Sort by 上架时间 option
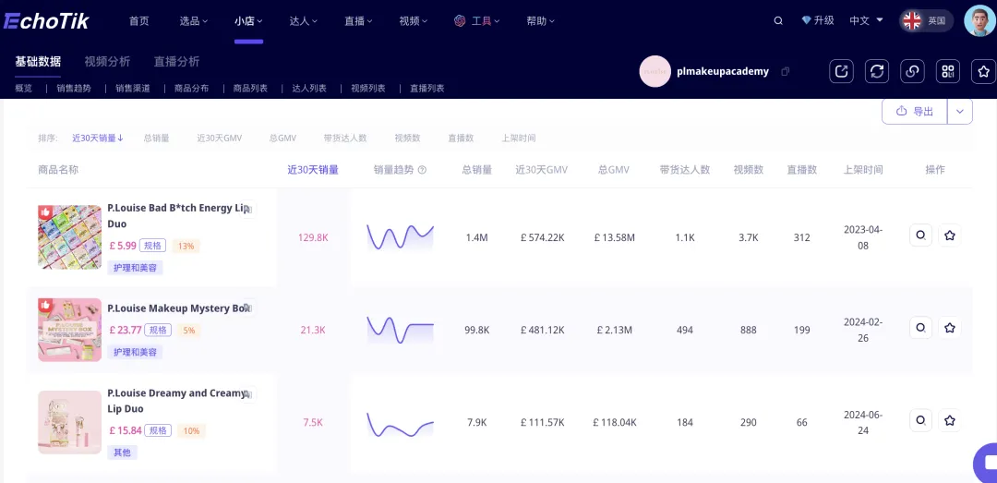 (518, 138)
